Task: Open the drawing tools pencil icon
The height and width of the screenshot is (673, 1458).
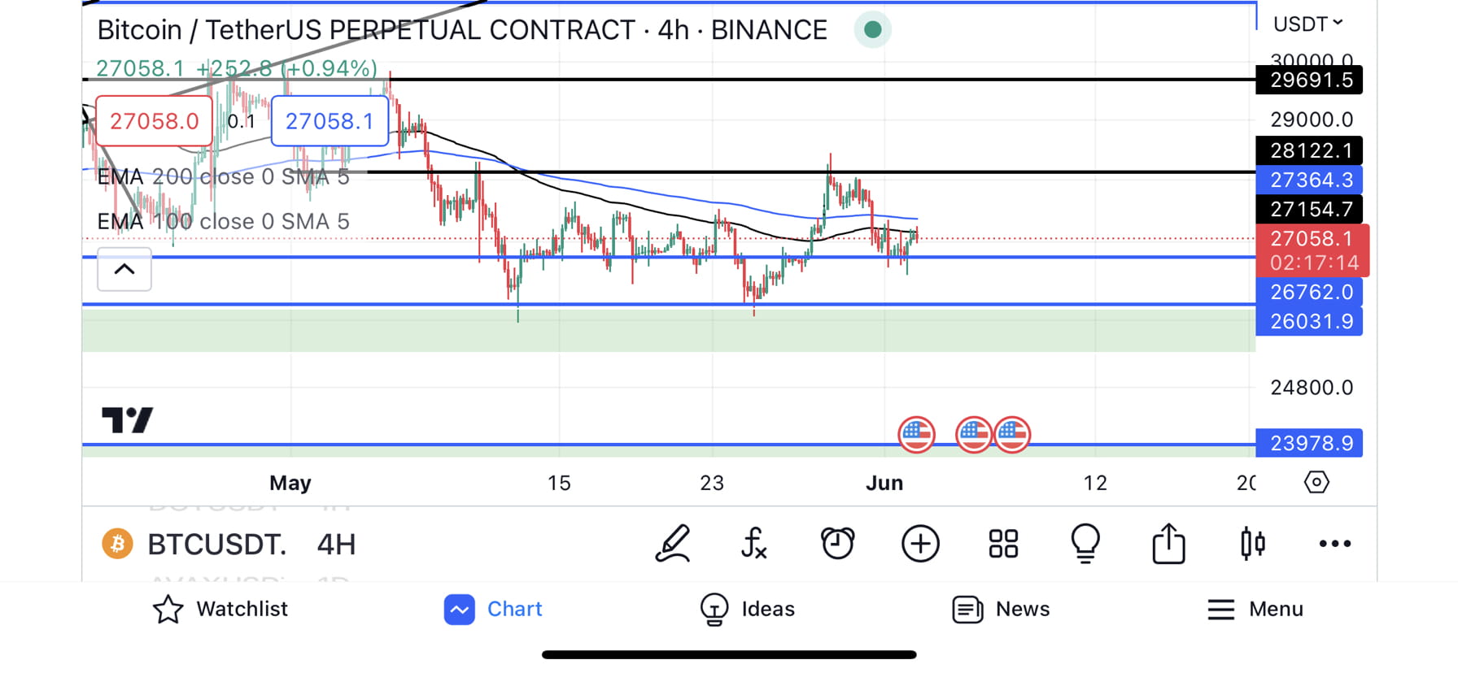Action: point(674,544)
